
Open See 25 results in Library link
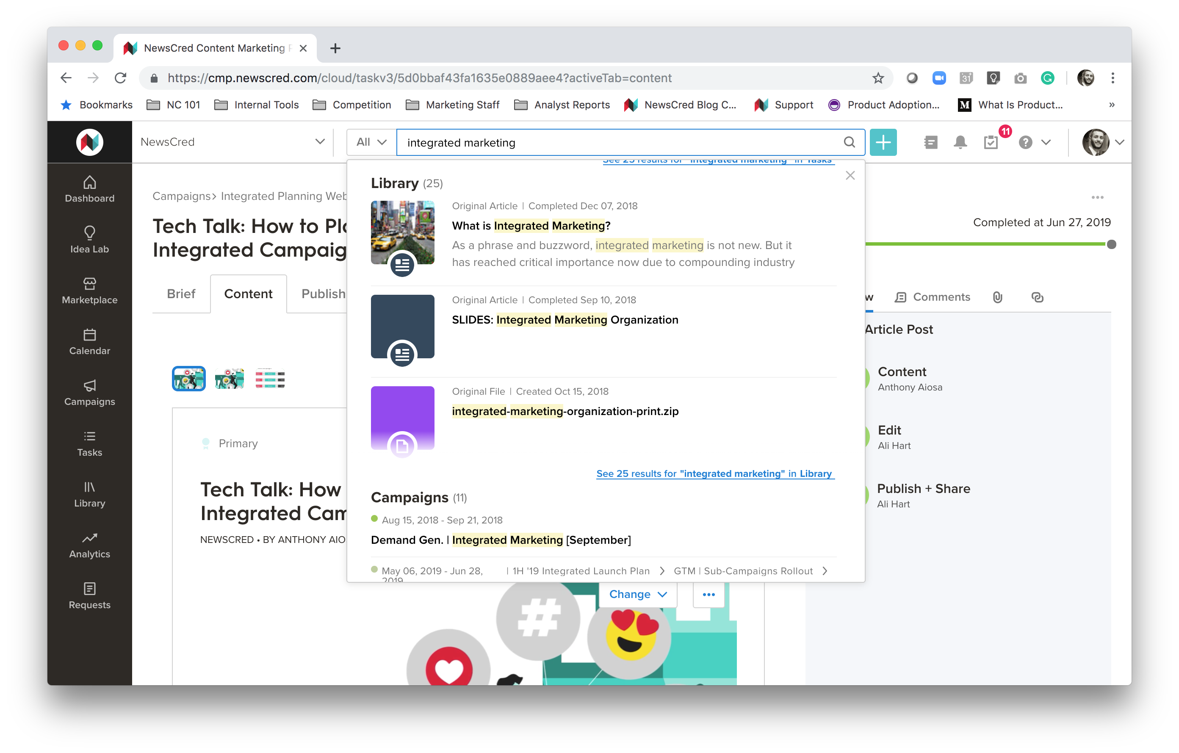715,473
